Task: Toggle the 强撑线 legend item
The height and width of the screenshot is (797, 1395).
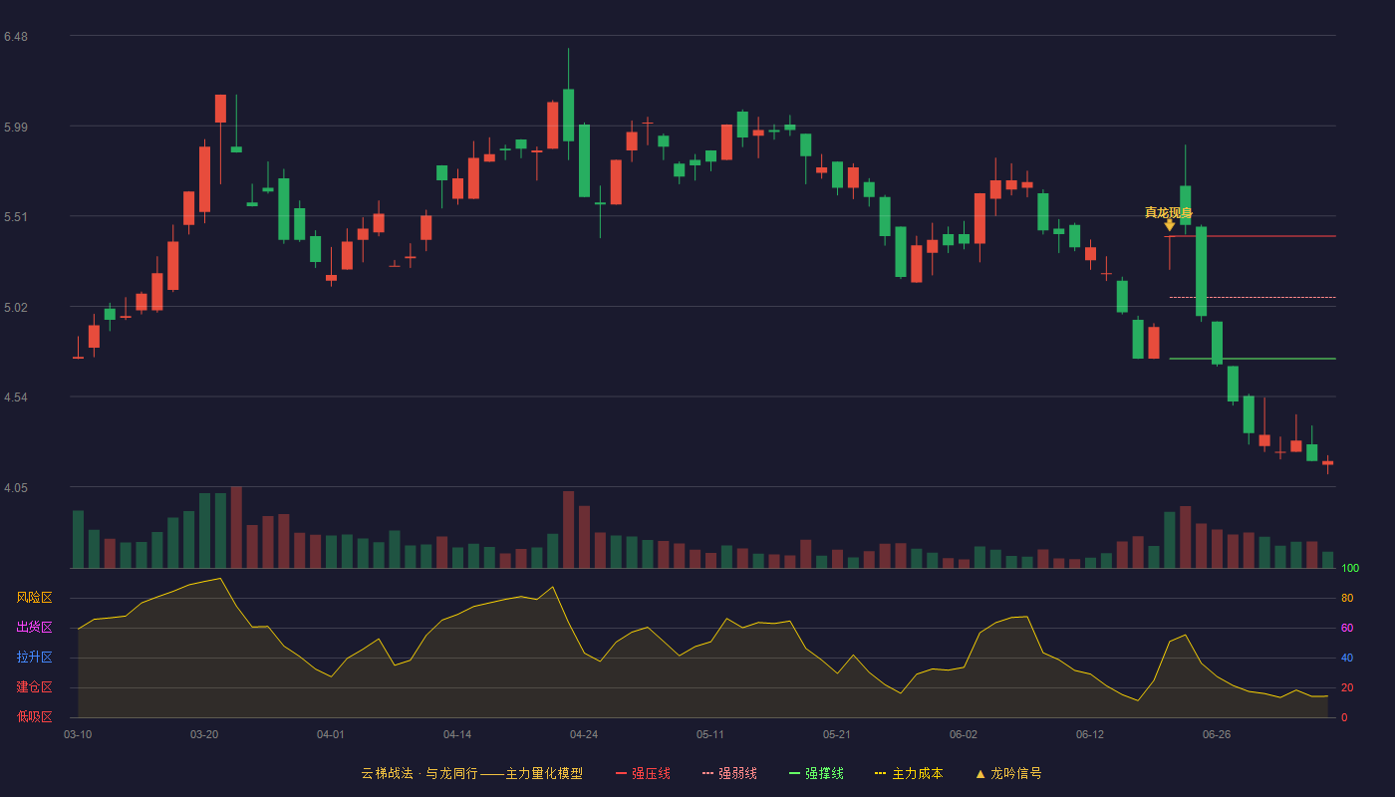Action: coord(816,773)
